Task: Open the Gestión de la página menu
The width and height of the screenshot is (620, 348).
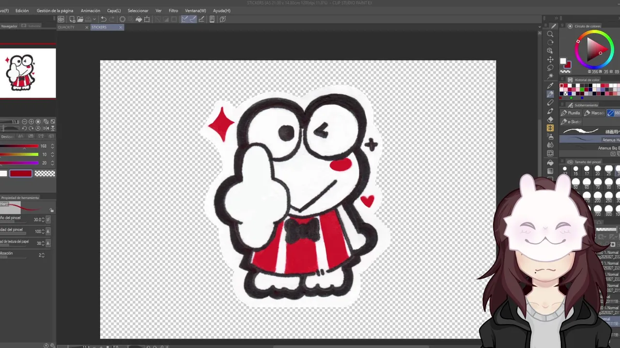Action: point(55,11)
